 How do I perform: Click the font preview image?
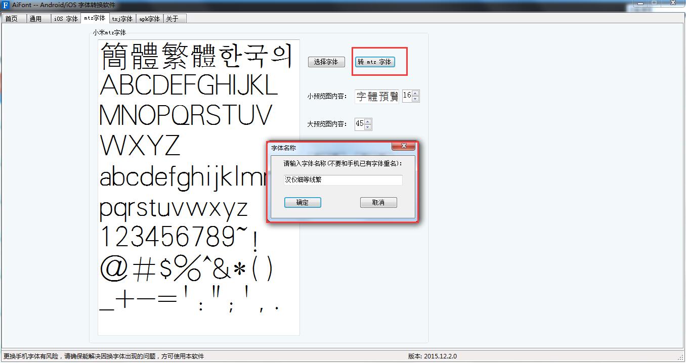coord(197,187)
